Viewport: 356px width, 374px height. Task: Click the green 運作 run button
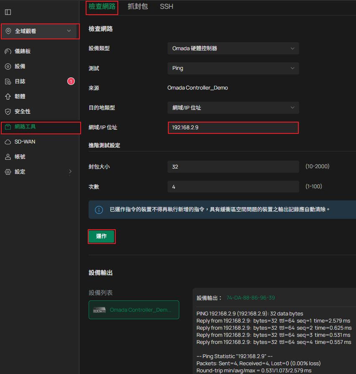[x=101, y=236]
